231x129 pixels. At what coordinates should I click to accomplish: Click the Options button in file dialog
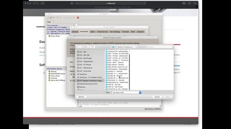pyautogui.click(x=81, y=97)
